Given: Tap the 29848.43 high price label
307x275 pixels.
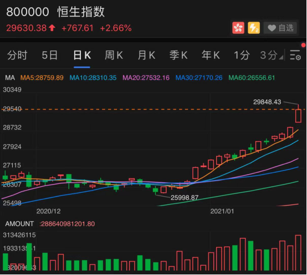Looking at the screenshot, I should 267,102.
